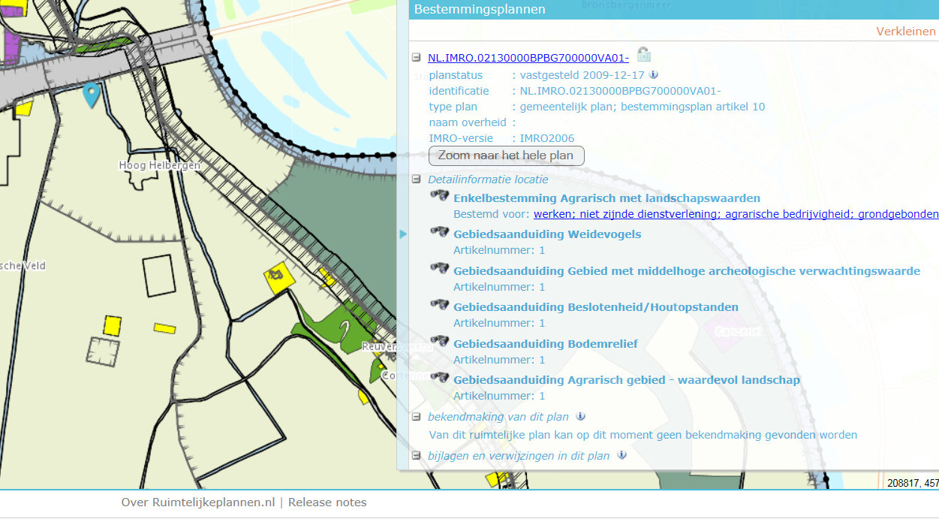Select the Gebiedsaanduiding Beslotenheid/Houtopstanden heading

pos(596,306)
